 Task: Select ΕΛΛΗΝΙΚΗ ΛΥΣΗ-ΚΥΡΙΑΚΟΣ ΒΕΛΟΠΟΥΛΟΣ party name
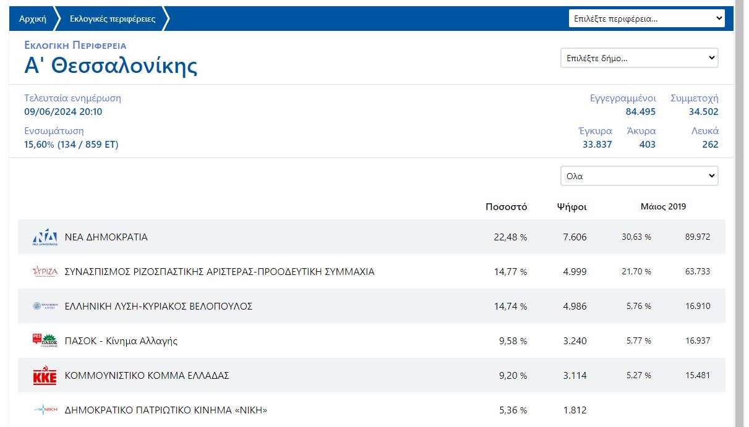(158, 306)
